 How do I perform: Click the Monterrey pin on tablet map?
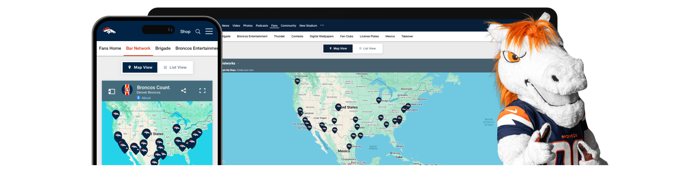(x=349, y=147)
